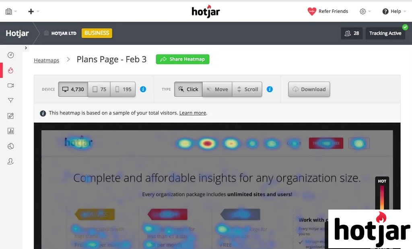Select the Scroll heatmap type
The image size is (412, 249).
(x=247, y=89)
